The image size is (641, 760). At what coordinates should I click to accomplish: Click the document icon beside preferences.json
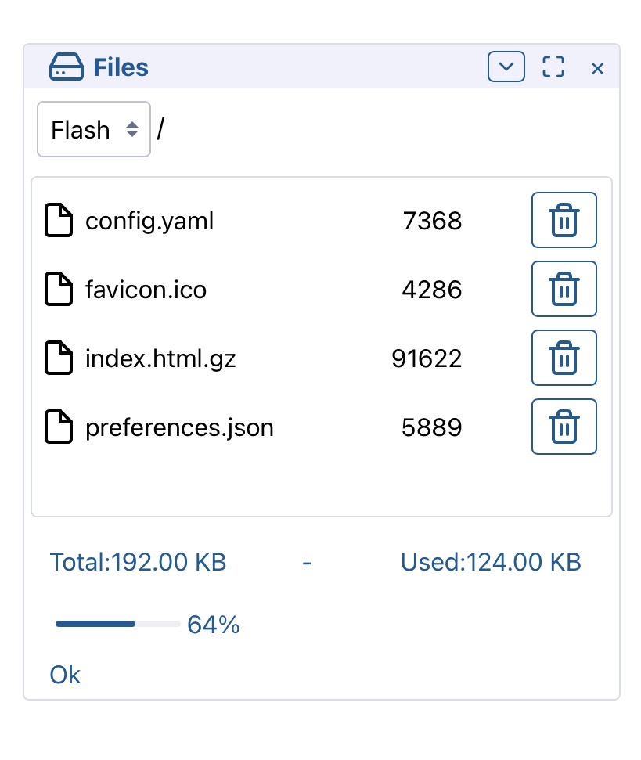click(59, 427)
